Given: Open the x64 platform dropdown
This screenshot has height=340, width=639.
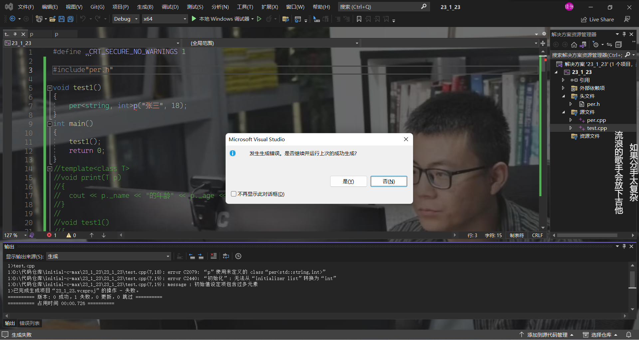Looking at the screenshot, I should 165,19.
